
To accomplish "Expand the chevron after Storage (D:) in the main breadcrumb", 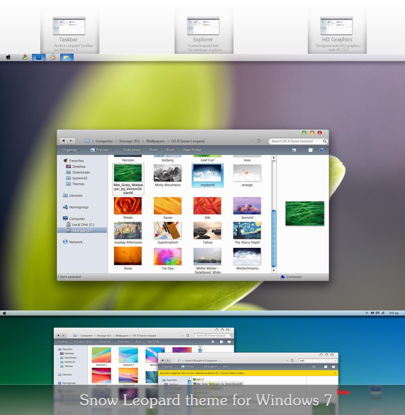I will click(x=143, y=141).
